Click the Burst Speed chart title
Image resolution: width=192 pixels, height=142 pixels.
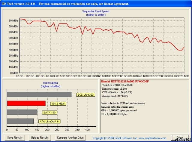[51, 83]
